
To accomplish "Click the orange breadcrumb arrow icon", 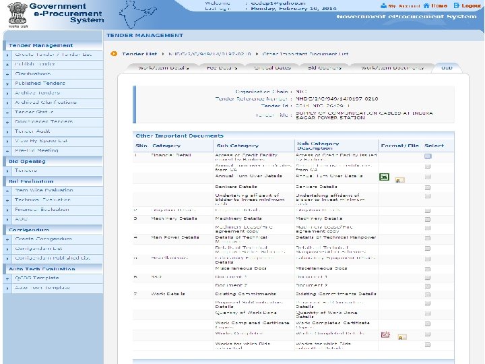I will pyautogui.click(x=114, y=54).
